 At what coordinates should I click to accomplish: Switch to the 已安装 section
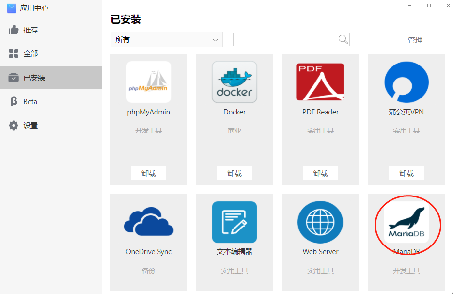coord(31,78)
